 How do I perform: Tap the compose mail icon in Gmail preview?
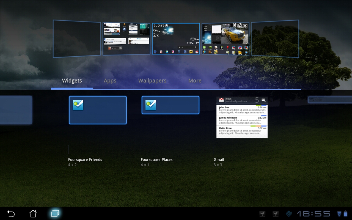click(263, 100)
